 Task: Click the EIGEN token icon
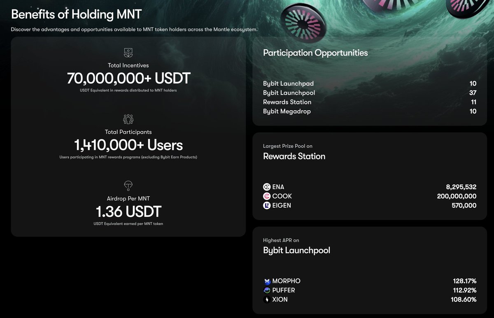pyautogui.click(x=267, y=205)
